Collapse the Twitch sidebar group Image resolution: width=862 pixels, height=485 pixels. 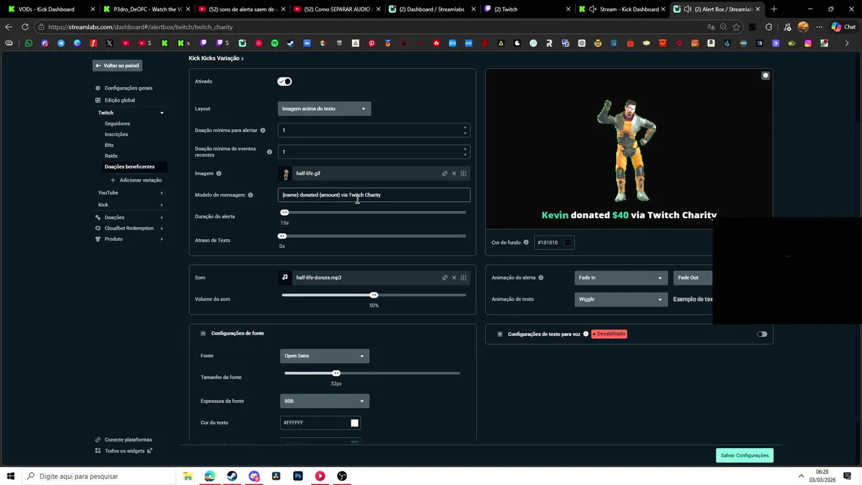point(162,113)
